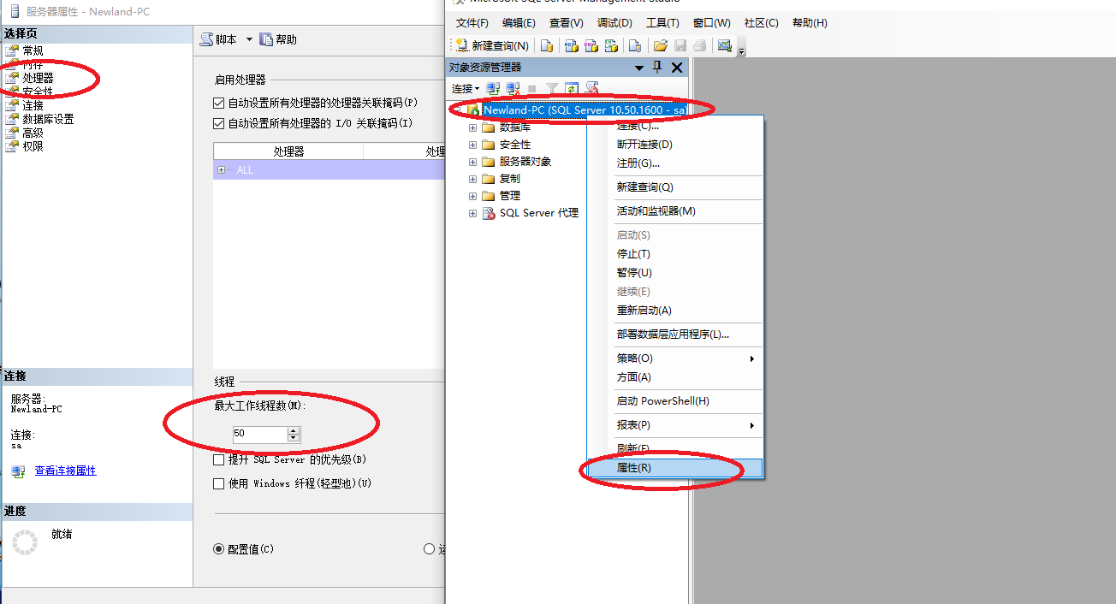Open the 连接 page in 选择页 list

click(x=33, y=105)
